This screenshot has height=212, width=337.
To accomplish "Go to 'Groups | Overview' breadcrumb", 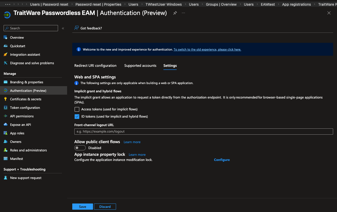I will tap(221, 4).
